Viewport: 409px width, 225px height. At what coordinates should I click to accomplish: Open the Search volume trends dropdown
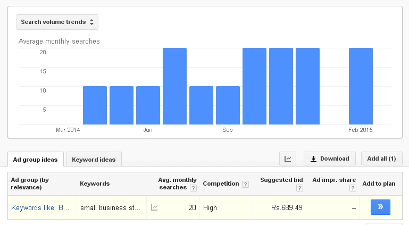click(x=57, y=22)
